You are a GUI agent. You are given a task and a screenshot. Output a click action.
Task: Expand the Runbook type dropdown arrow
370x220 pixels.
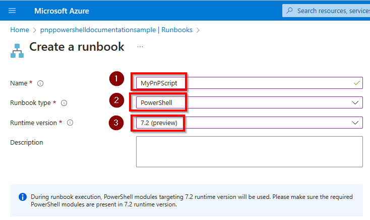point(355,102)
